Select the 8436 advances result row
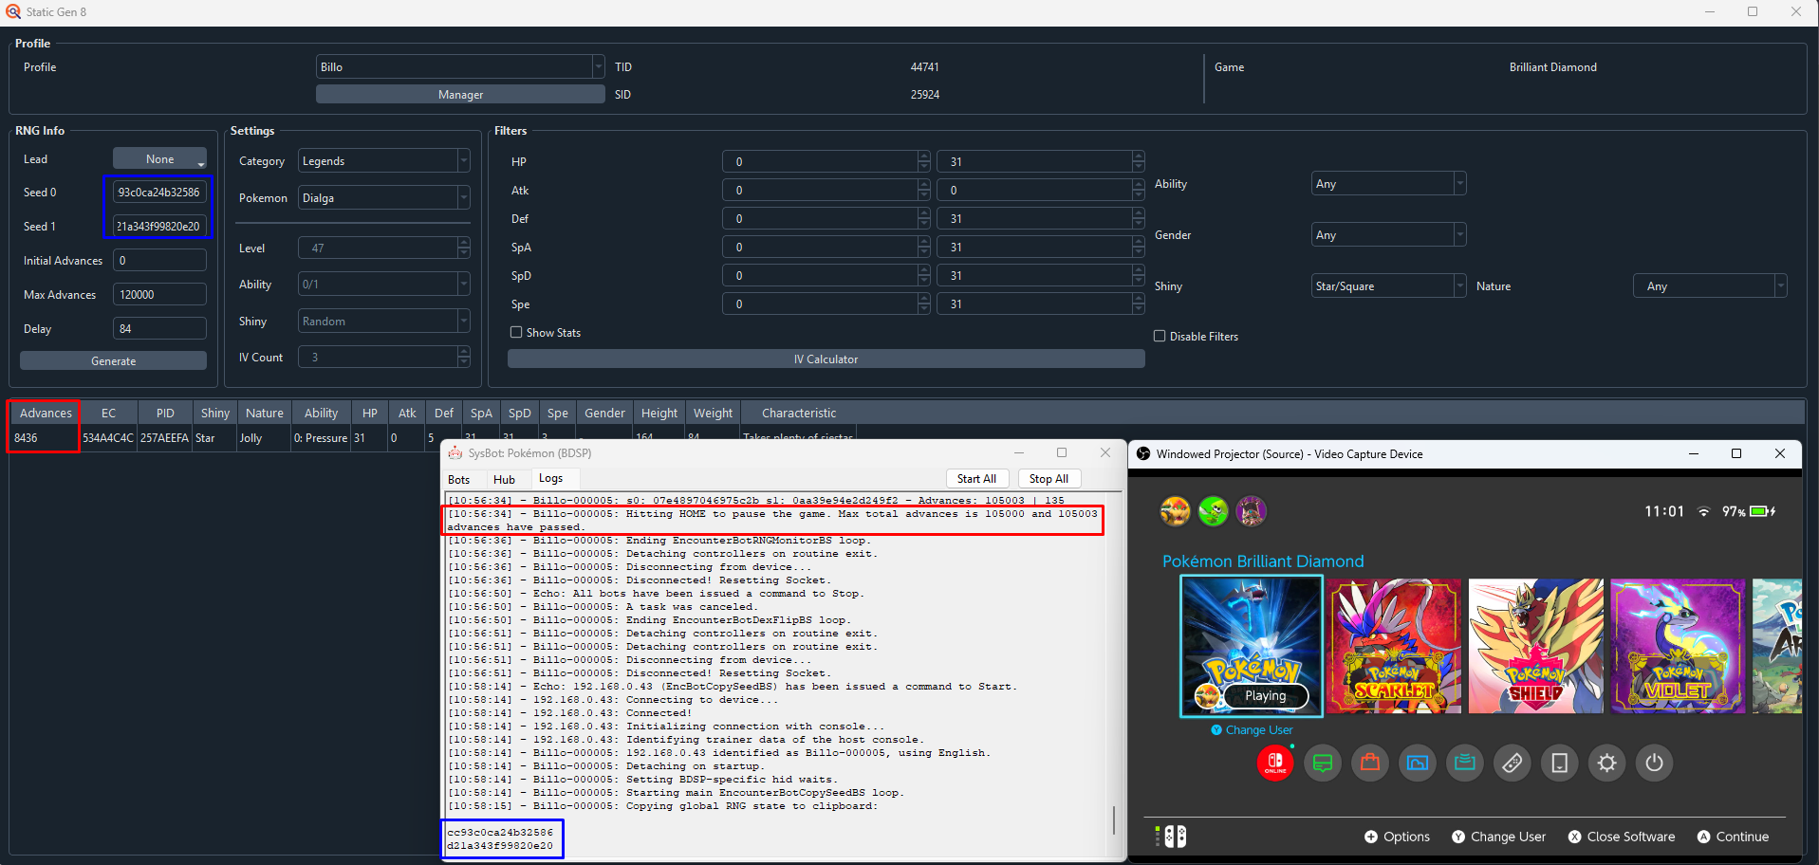Image resolution: width=1819 pixels, height=865 pixels. 432,438
